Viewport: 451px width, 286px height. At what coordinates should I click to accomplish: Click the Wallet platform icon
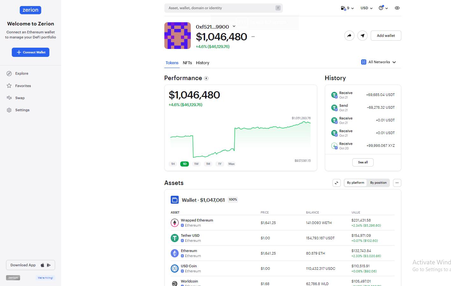point(175,200)
